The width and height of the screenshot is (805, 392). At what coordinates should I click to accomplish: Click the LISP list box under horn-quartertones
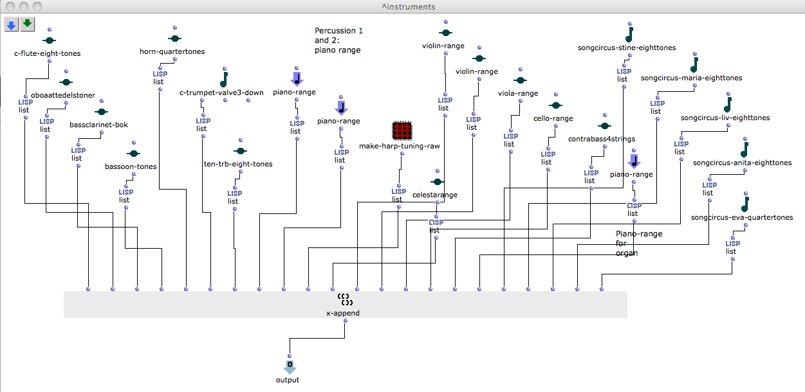coord(160,78)
